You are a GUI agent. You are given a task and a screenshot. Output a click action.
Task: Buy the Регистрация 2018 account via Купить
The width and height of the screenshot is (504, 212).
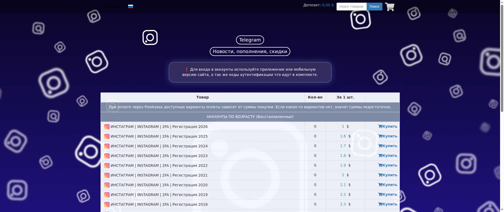[x=388, y=204]
